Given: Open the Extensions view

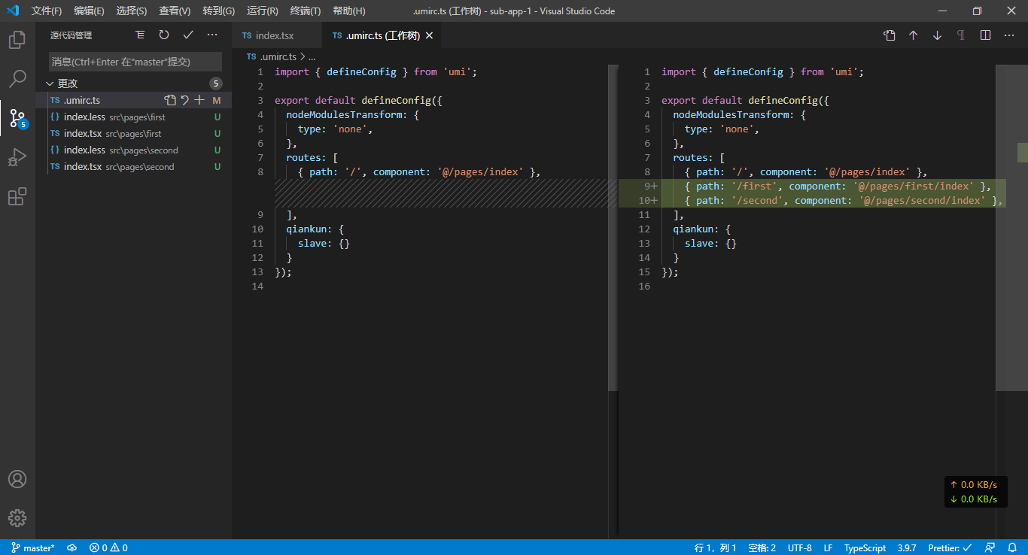Looking at the screenshot, I should pos(17,196).
